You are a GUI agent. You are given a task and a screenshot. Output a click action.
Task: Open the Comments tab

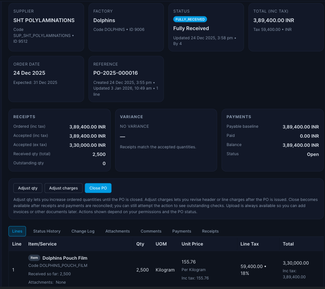(151, 231)
